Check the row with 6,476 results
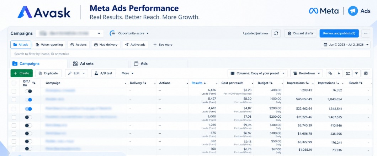Screen dimensions: 377x156 14,91
